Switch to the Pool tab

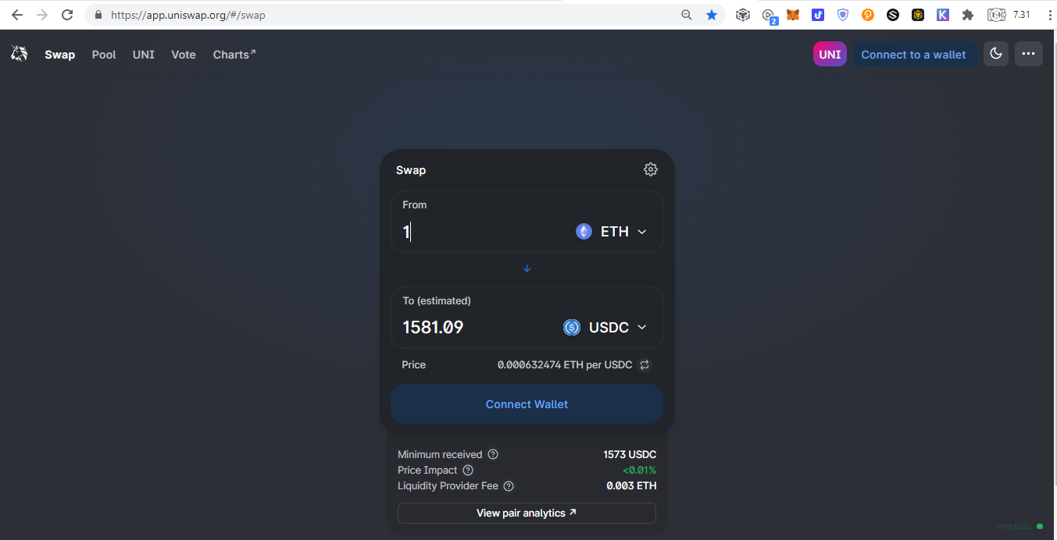click(x=104, y=55)
